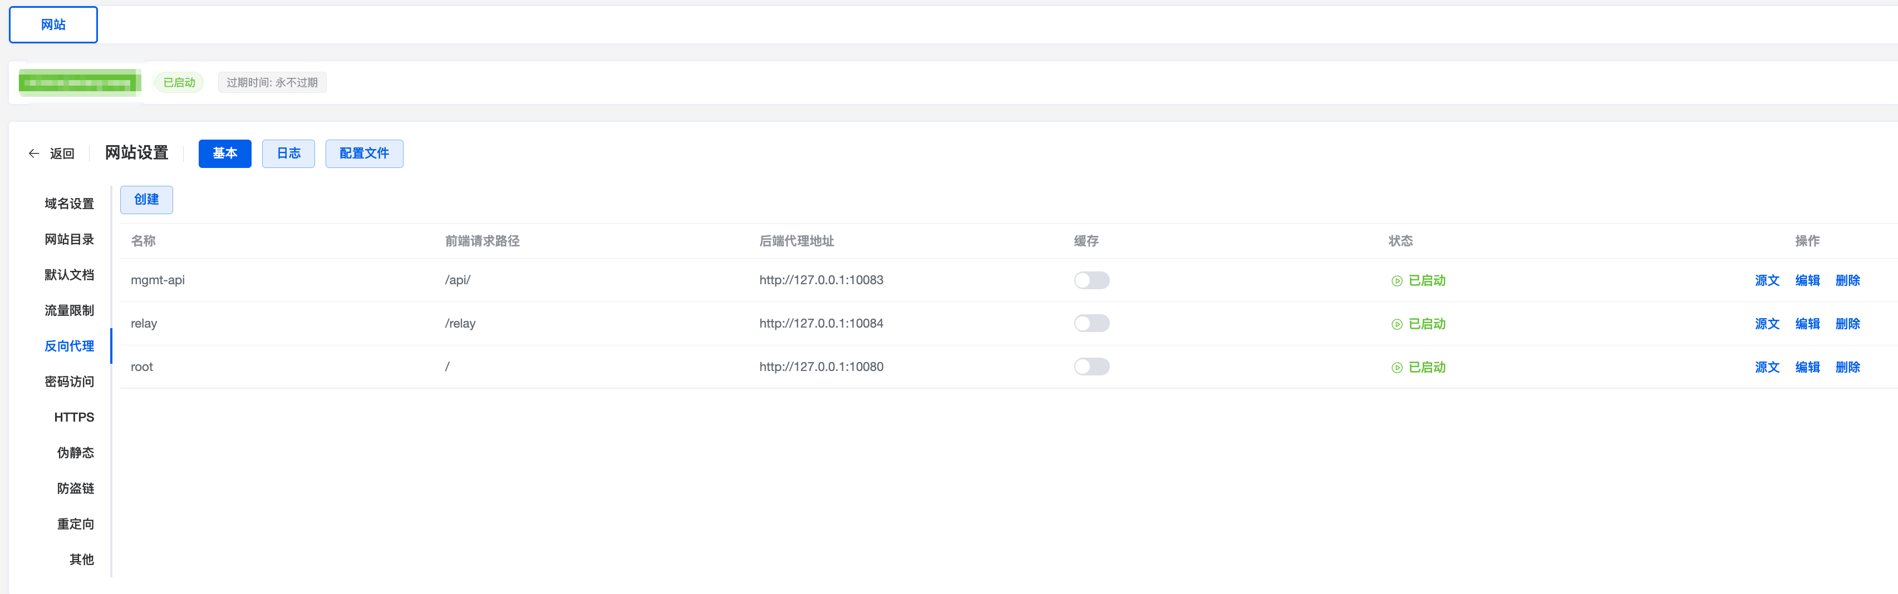View 源文 for root proxy

(x=1767, y=367)
